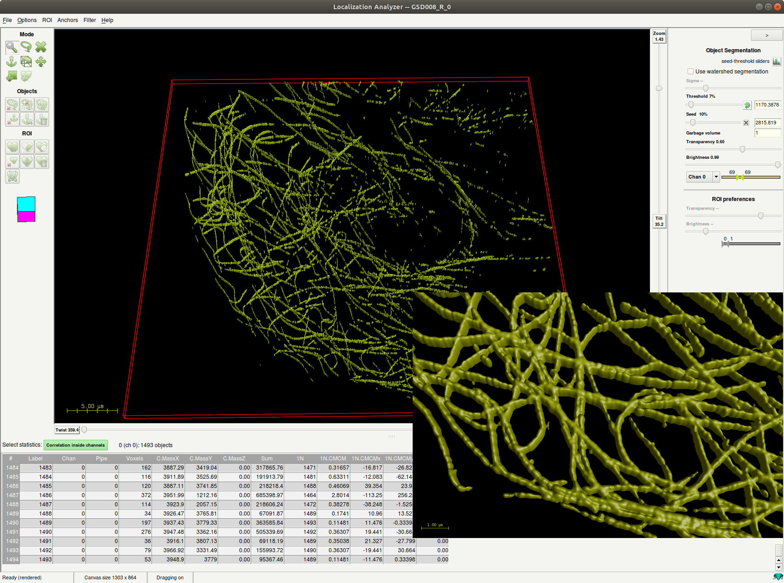The height and width of the screenshot is (583, 784).
Task: Click the Zoom 1.43 button
Action: coord(659,36)
